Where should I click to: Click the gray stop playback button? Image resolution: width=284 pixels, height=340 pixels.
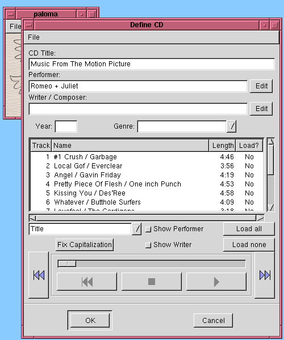(x=152, y=282)
